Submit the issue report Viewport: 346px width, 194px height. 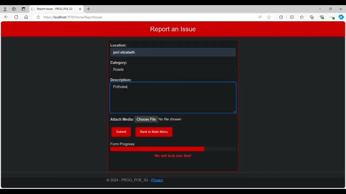coord(121,132)
